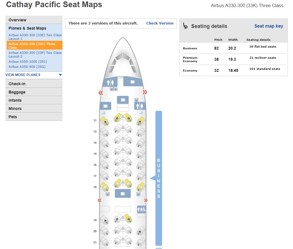Choose Airbus A330-300 (33E) Two Class Layout 1
This screenshot has height=249, width=293.
tap(35, 37)
